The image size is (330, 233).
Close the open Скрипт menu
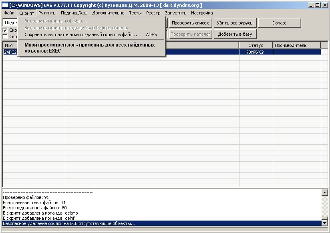pyautogui.click(x=26, y=13)
